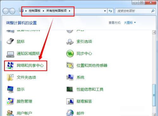Screen dimensions: 158x116
Task: Open the 系统 link
Action: coord(80,77)
